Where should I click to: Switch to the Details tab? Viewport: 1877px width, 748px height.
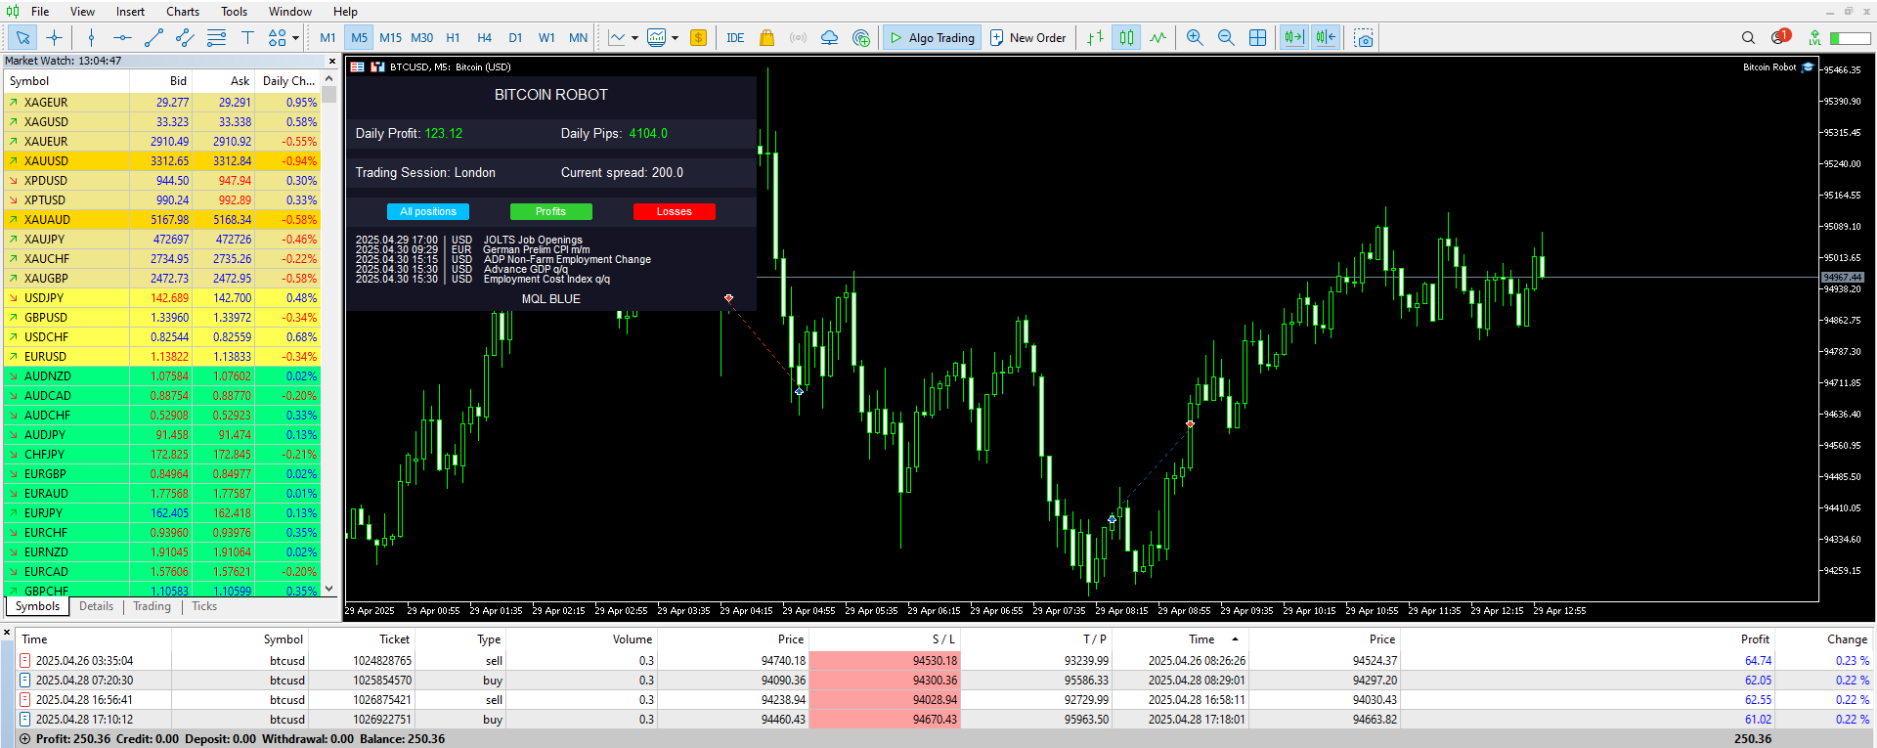click(96, 606)
